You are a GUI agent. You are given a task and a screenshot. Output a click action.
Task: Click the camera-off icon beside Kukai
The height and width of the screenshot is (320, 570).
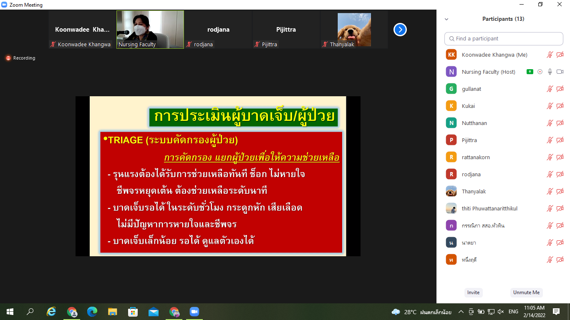[x=560, y=106]
